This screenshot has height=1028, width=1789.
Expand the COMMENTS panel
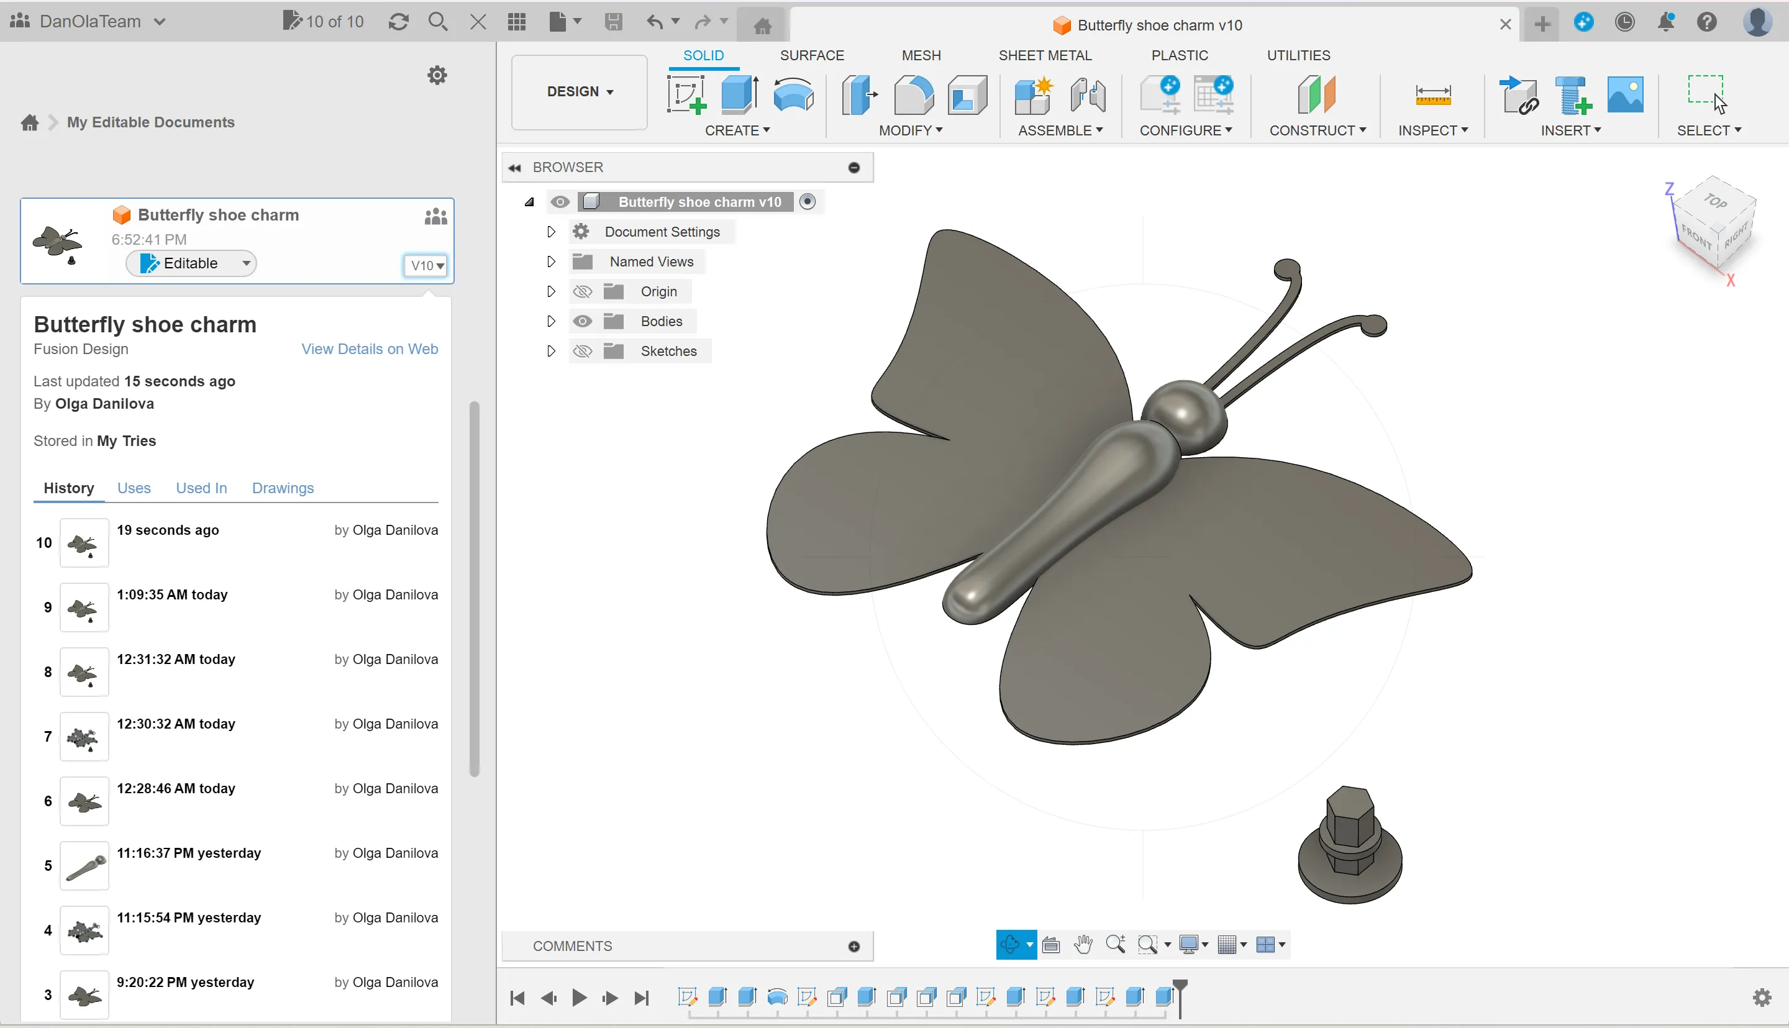[x=854, y=947]
